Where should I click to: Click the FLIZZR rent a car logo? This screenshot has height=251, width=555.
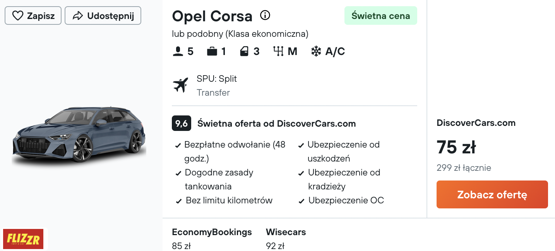23,239
